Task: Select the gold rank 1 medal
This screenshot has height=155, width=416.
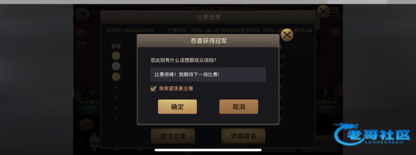Action: pyautogui.click(x=116, y=56)
